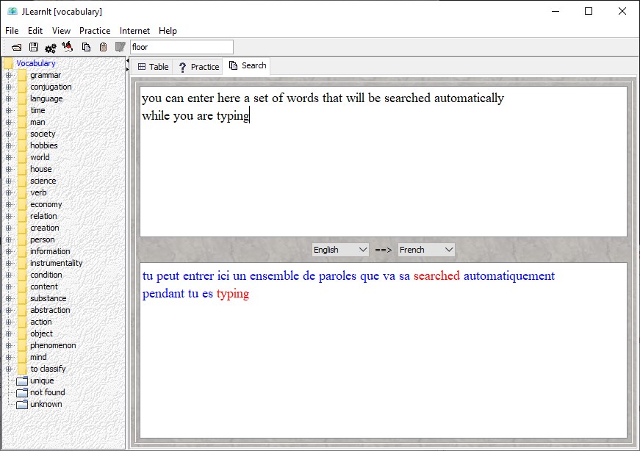Open the Edit menu
The height and width of the screenshot is (451, 640).
35,31
